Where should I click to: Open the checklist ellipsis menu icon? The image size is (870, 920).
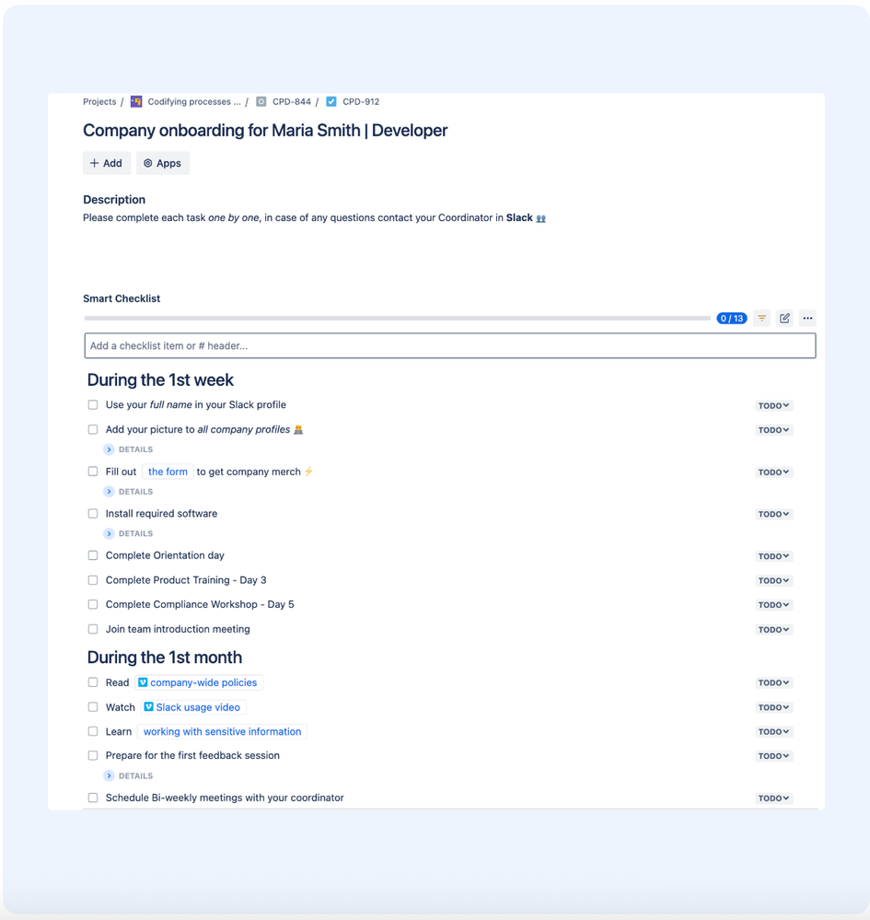[807, 318]
